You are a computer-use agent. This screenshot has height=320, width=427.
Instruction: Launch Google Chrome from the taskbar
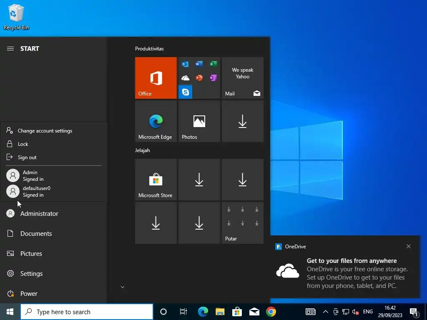click(271, 312)
